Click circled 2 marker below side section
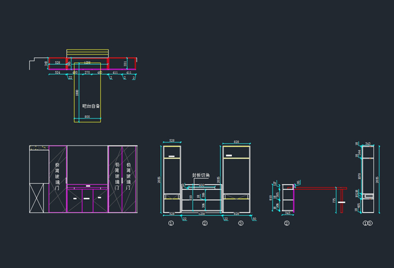The image size is (394, 268). tap(287, 223)
